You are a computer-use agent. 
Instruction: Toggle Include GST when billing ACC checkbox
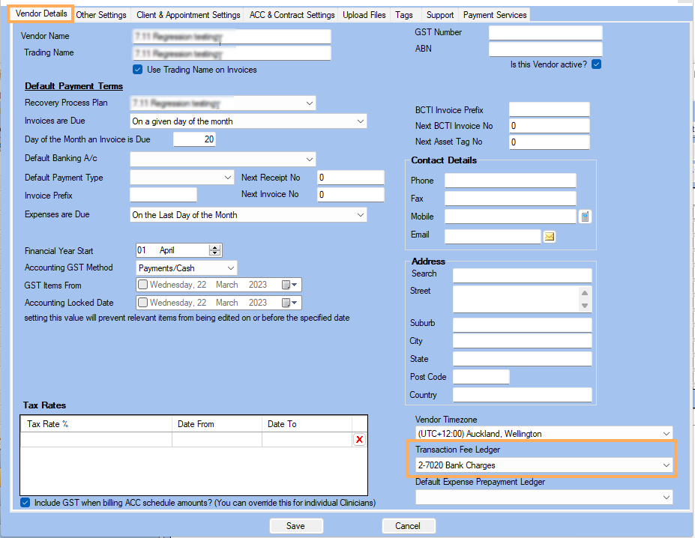pos(25,503)
